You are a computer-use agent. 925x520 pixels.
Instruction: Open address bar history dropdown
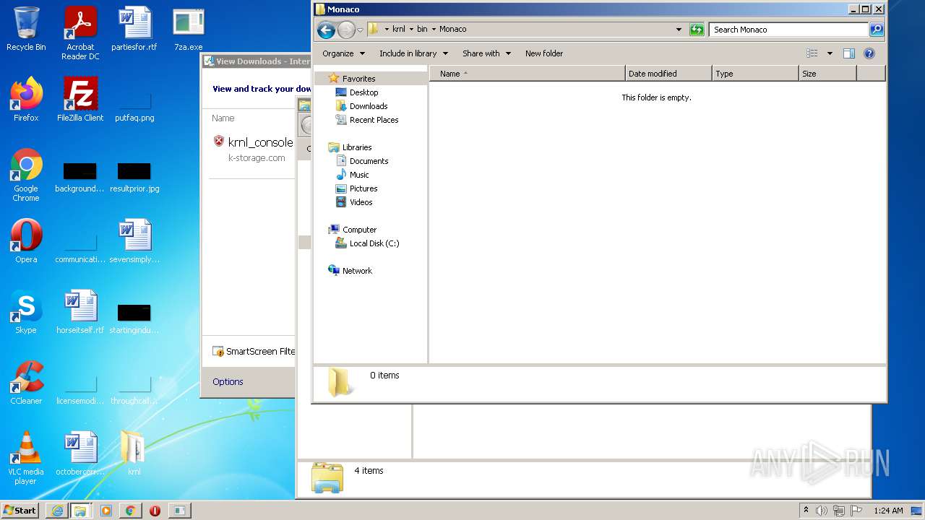click(x=679, y=30)
